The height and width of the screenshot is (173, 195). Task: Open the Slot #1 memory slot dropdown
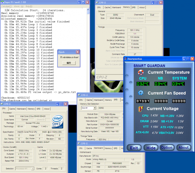click(x=95, y=108)
